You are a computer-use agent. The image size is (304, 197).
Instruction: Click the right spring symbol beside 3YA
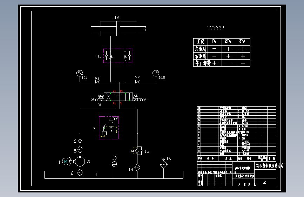pos(136,96)
